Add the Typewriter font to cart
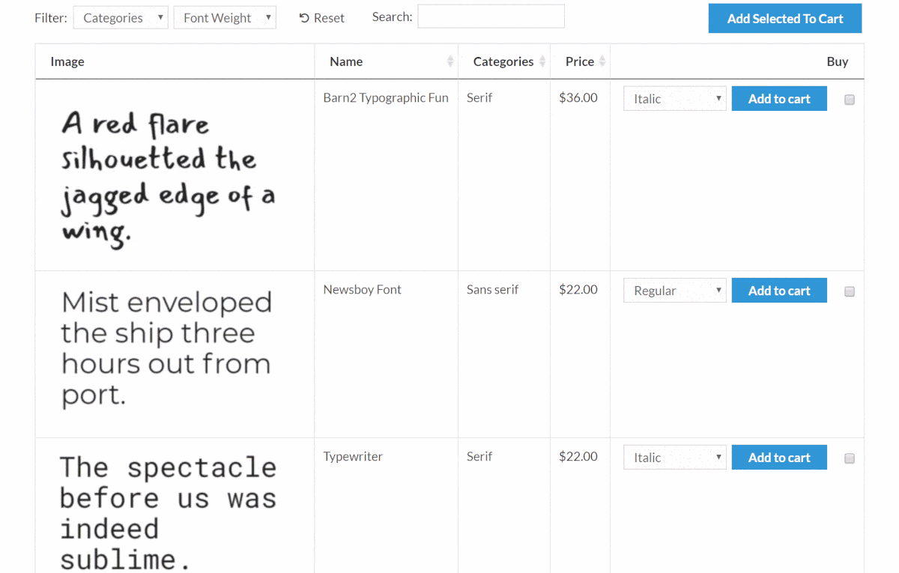This screenshot has width=899, height=573. pos(779,457)
